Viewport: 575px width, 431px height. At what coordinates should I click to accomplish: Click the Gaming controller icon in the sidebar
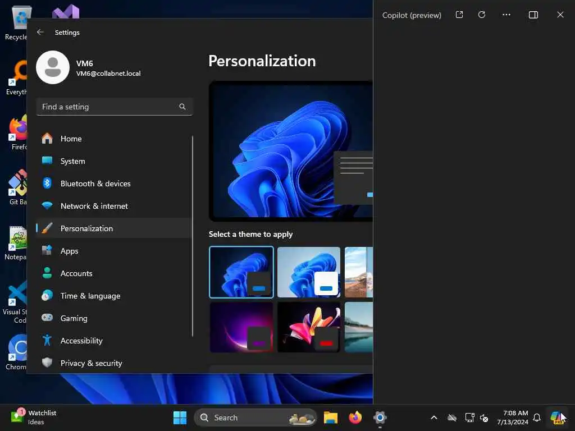[x=47, y=318]
